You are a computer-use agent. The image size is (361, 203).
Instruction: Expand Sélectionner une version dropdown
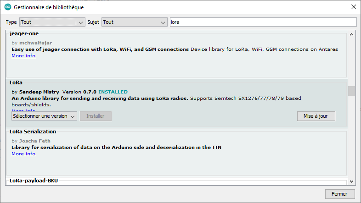coord(44,116)
